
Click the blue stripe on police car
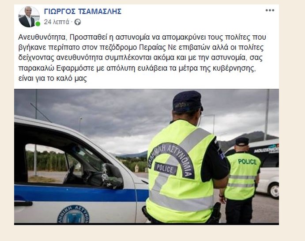tap(81, 193)
